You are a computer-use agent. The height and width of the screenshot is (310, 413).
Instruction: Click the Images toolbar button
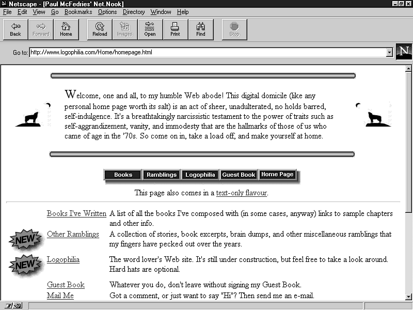(125, 29)
